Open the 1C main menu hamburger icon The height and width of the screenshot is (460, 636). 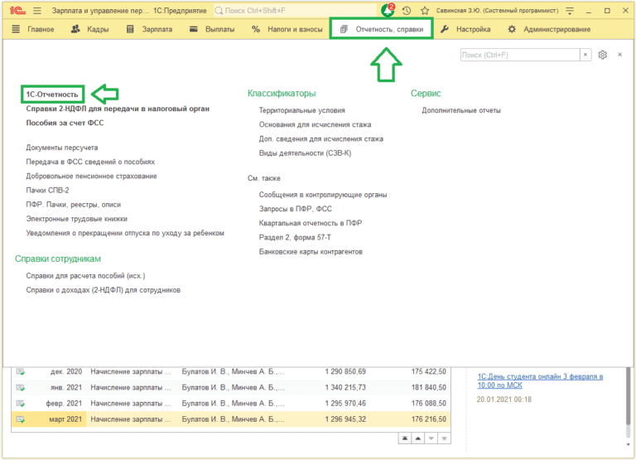[x=37, y=11]
